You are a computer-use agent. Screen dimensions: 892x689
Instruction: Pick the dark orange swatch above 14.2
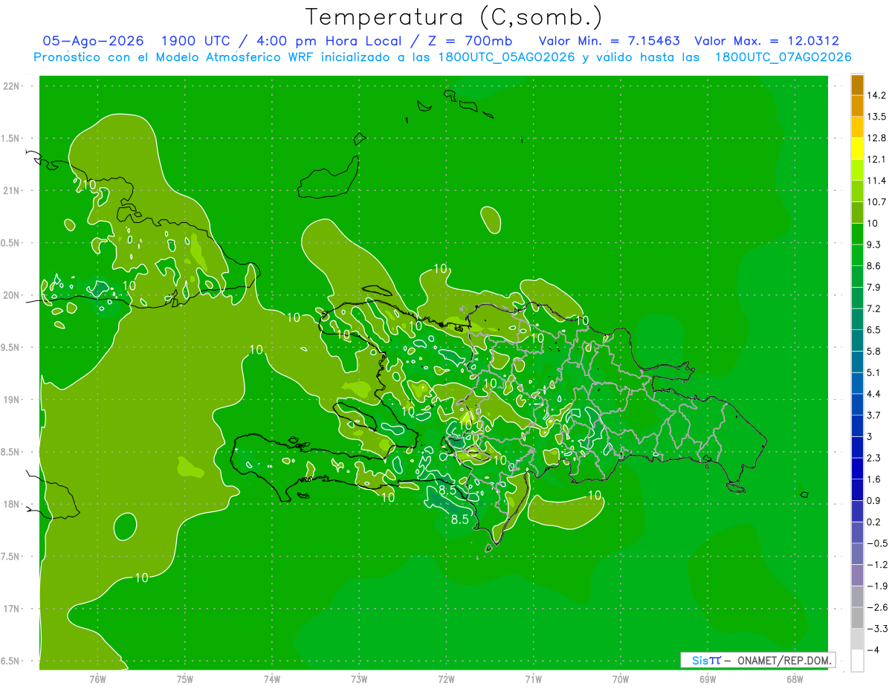click(857, 85)
